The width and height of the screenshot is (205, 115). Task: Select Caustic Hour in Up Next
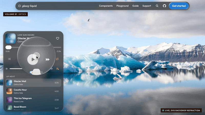pos(33,91)
